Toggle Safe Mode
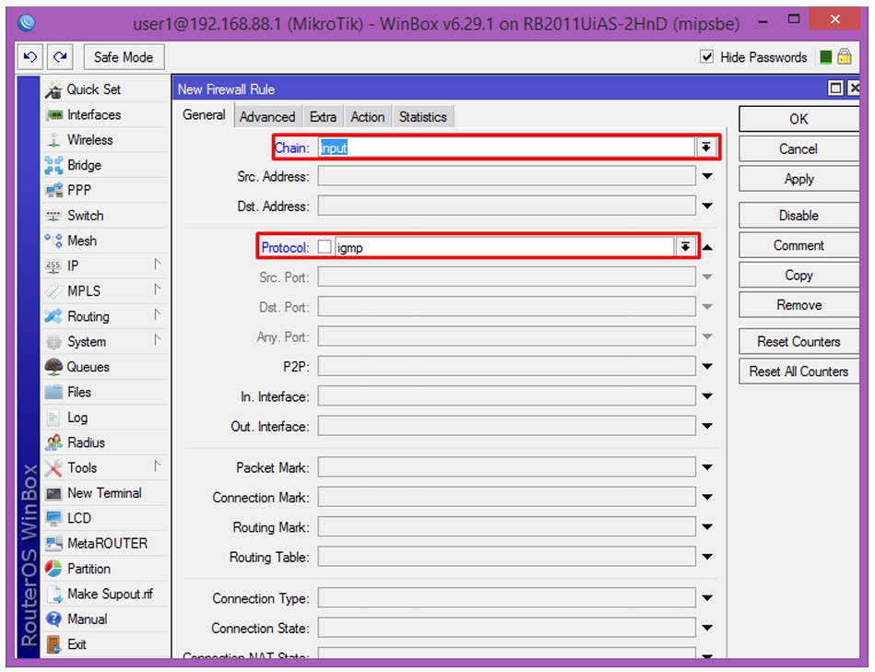The height and width of the screenshot is (672, 875). pos(124,57)
